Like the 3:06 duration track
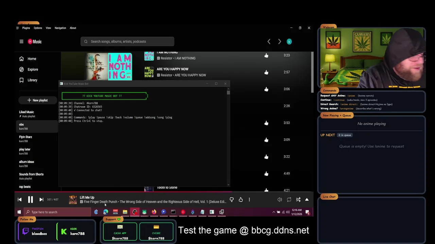The image size is (435, 244). (266, 89)
